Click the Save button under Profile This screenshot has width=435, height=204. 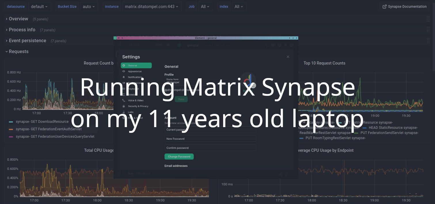(x=181, y=99)
